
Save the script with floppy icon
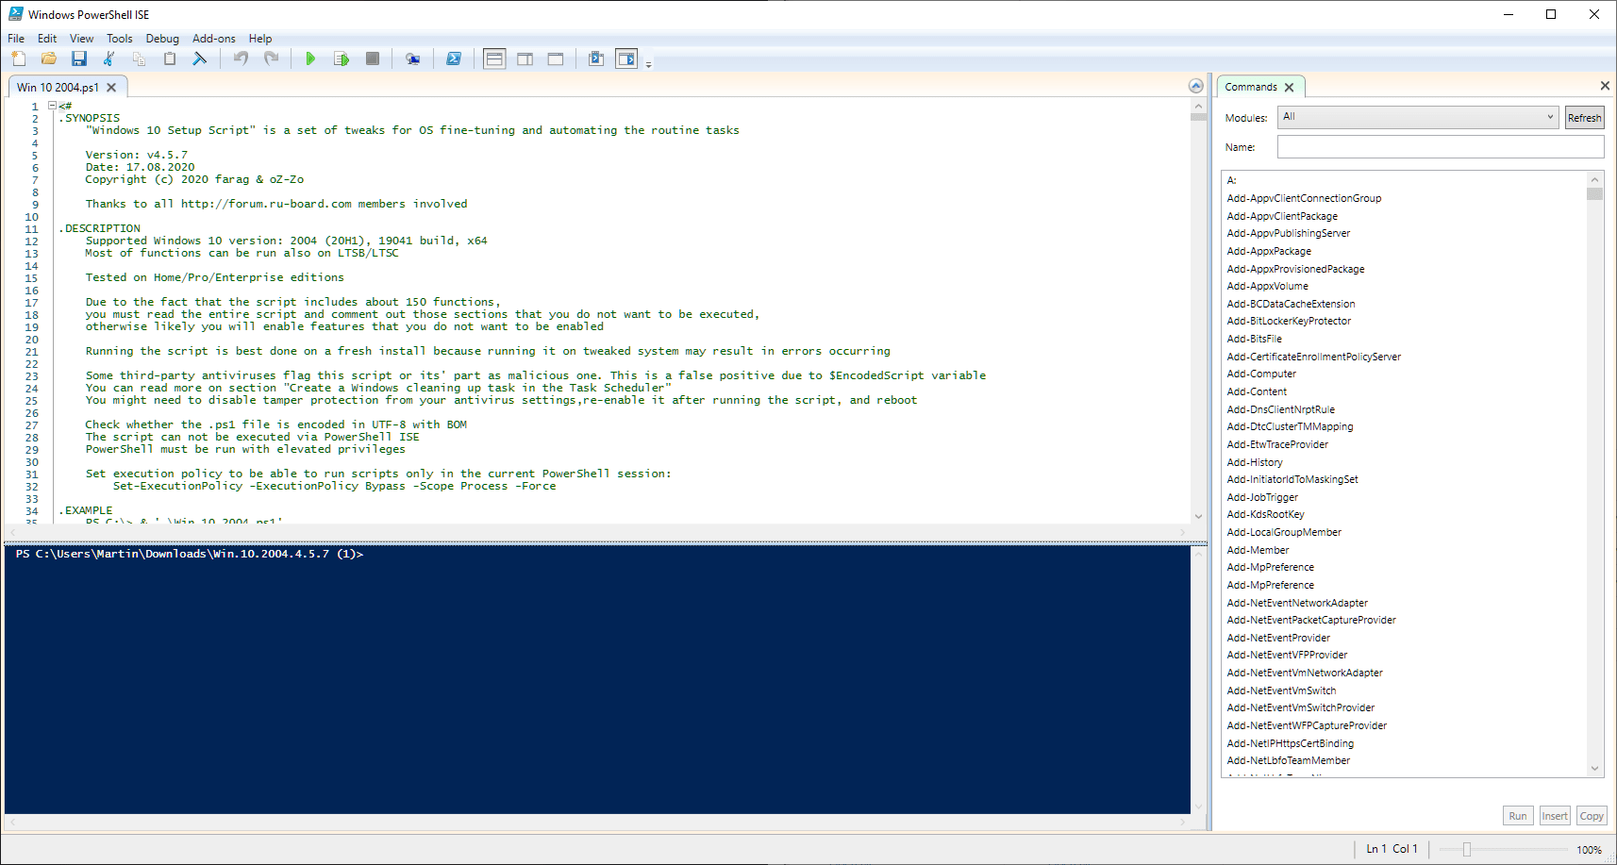pos(79,58)
